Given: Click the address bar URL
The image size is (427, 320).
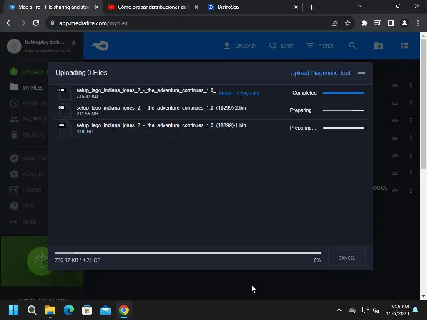Looking at the screenshot, I should [x=93, y=23].
